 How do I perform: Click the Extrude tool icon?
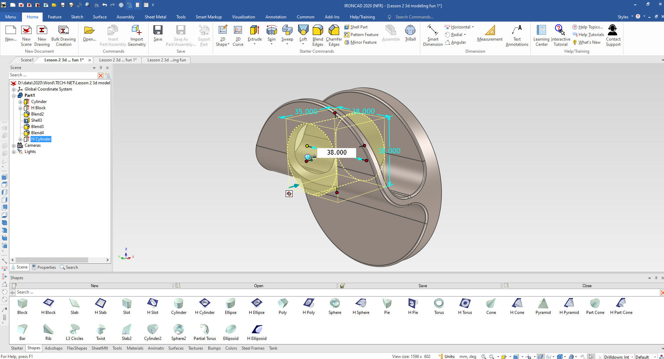tap(254, 31)
